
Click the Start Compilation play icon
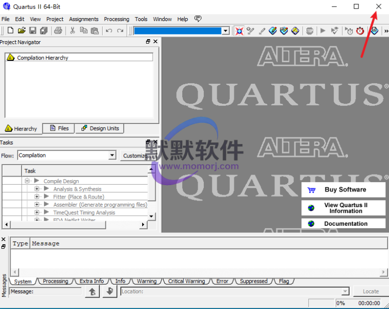(x=323, y=31)
